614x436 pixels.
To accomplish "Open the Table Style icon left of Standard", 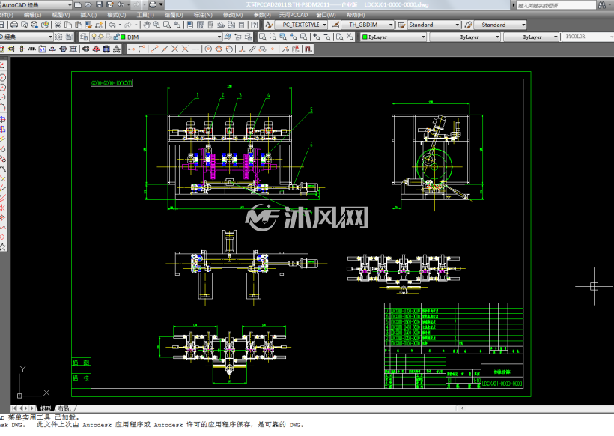I will click(x=402, y=25).
